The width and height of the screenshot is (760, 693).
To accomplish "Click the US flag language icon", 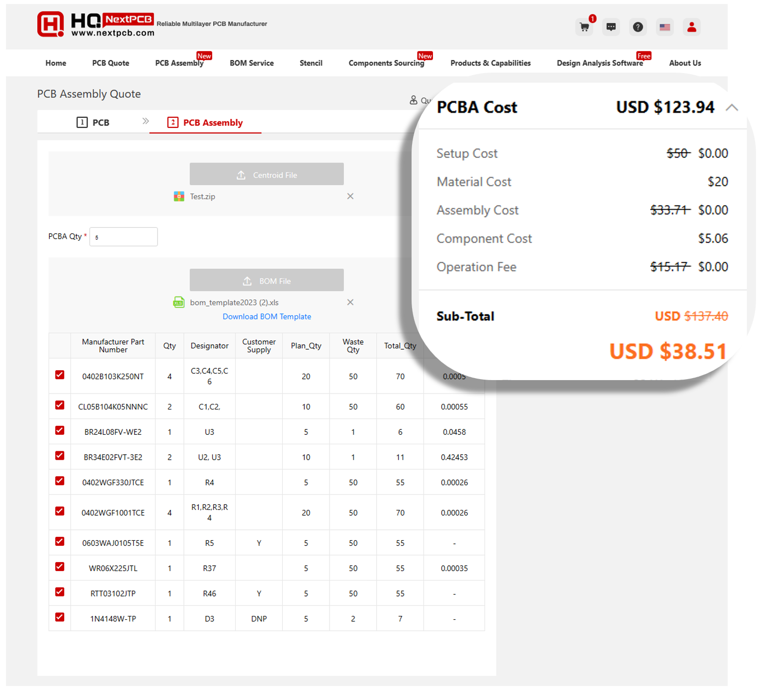I will point(665,27).
